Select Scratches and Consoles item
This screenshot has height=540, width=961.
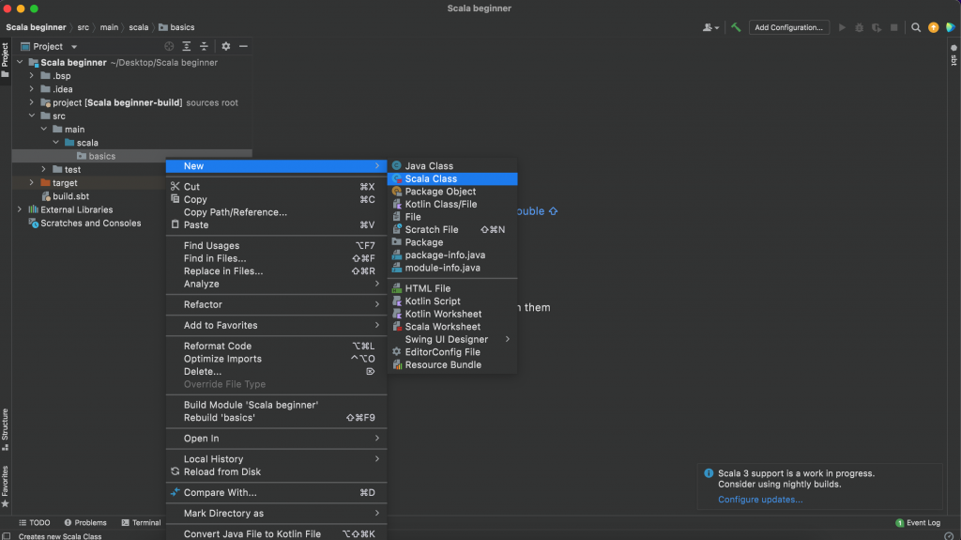tap(84, 223)
